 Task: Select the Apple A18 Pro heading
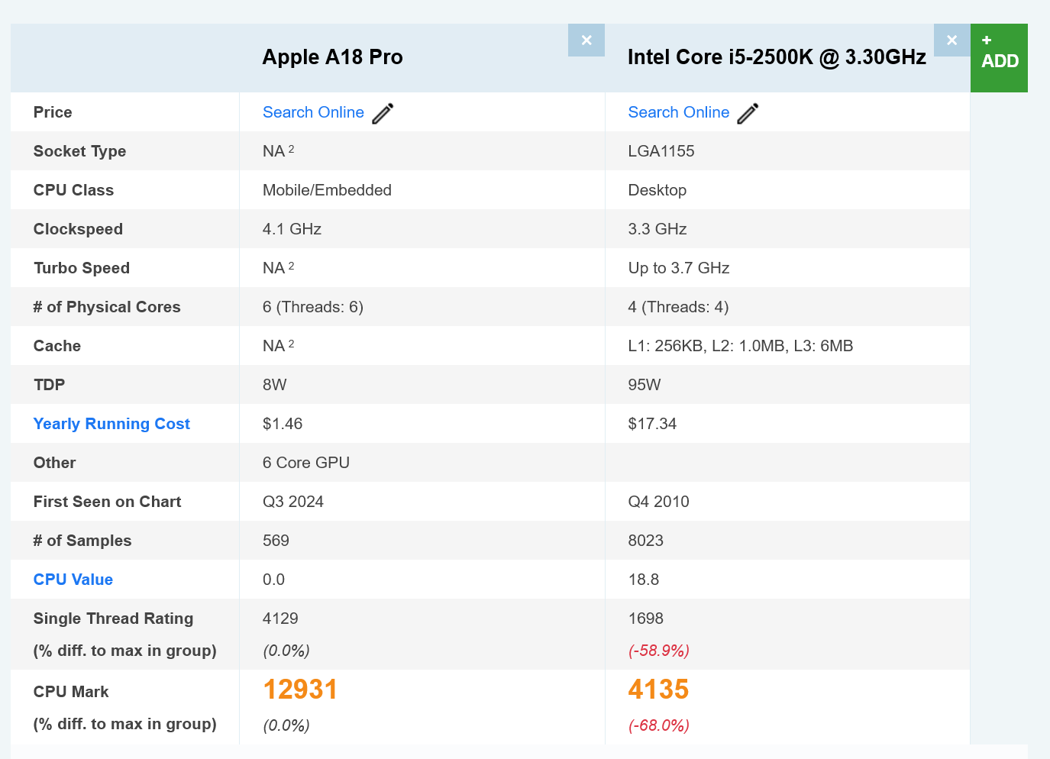coord(333,57)
